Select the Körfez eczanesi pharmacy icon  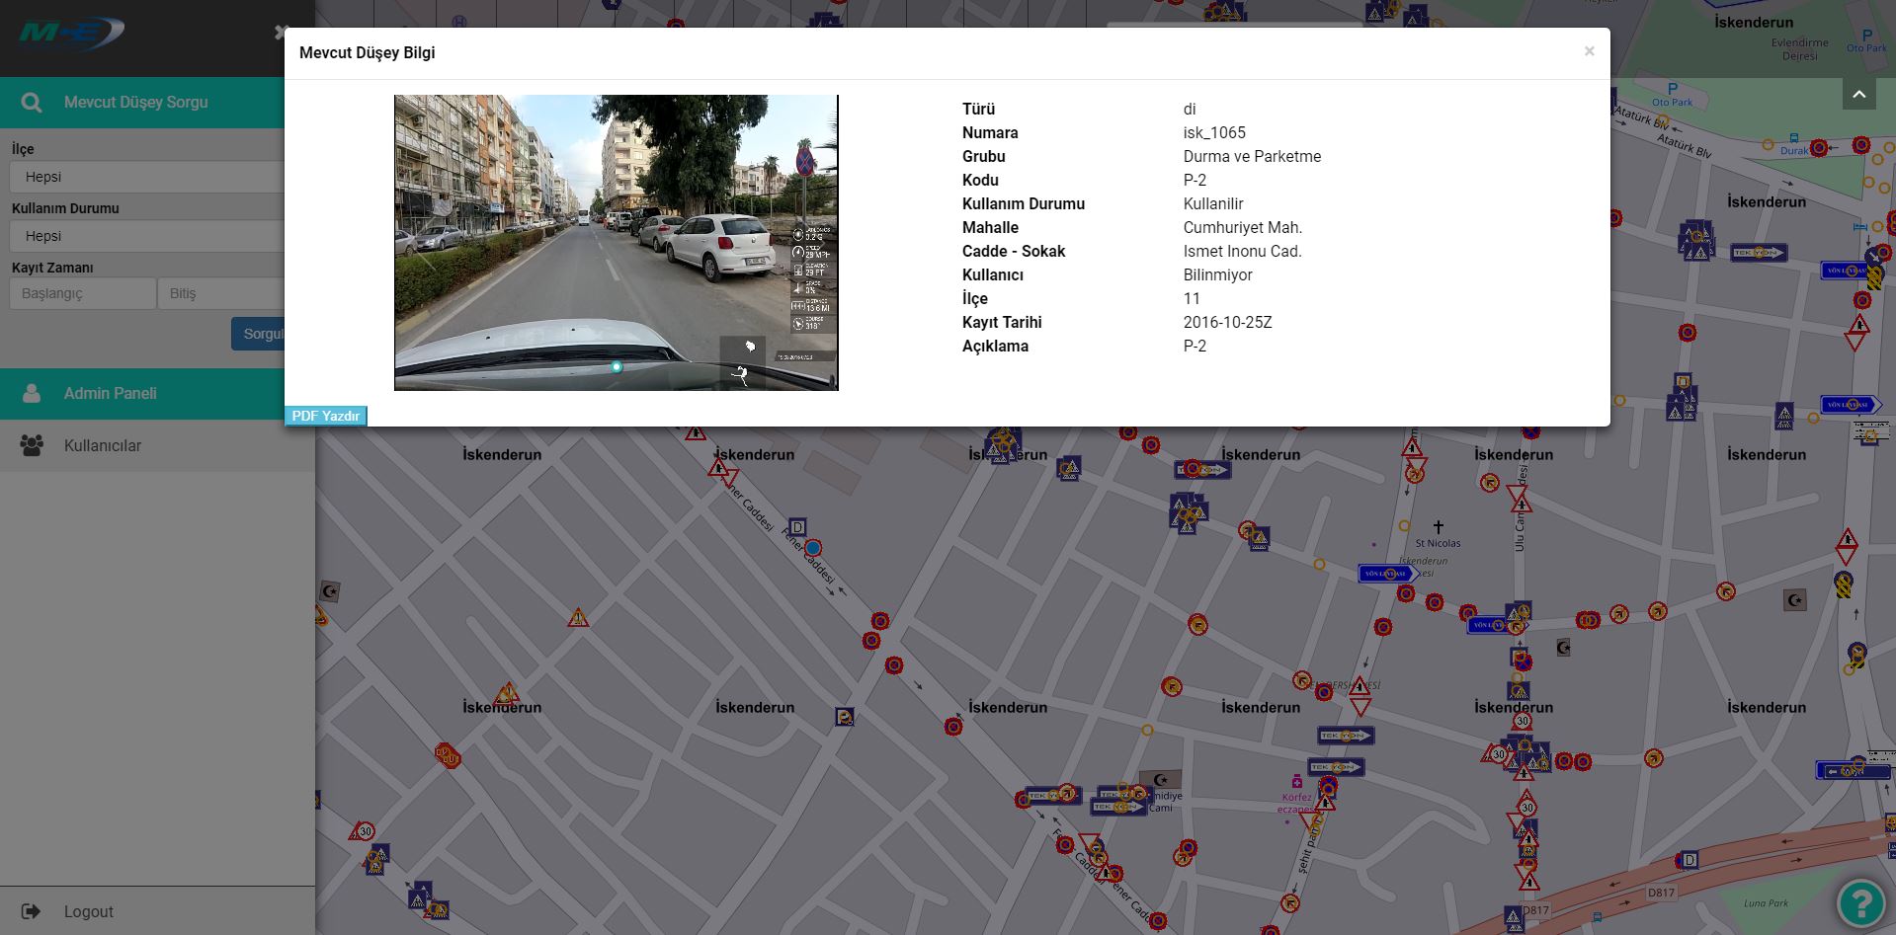[x=1297, y=782]
